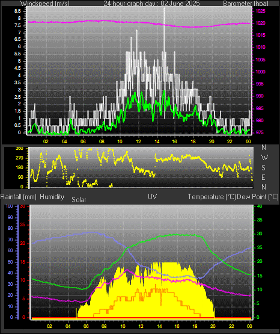The width and height of the screenshot is (280, 334).
Task: Click the Humidity label
Action: pyautogui.click(x=52, y=197)
